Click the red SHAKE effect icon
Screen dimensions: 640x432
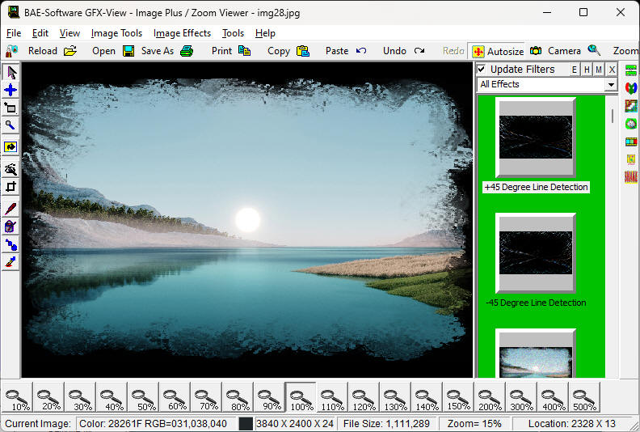[x=631, y=177]
